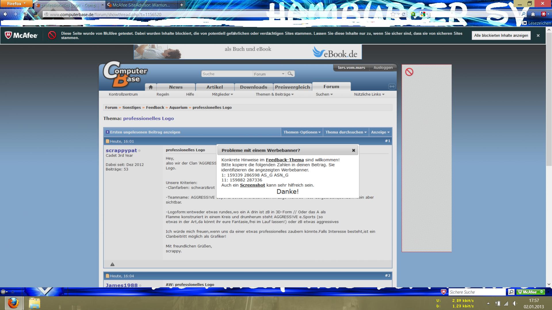Open the Anzeige dropdown
This screenshot has height=310, width=552.
tap(380, 132)
